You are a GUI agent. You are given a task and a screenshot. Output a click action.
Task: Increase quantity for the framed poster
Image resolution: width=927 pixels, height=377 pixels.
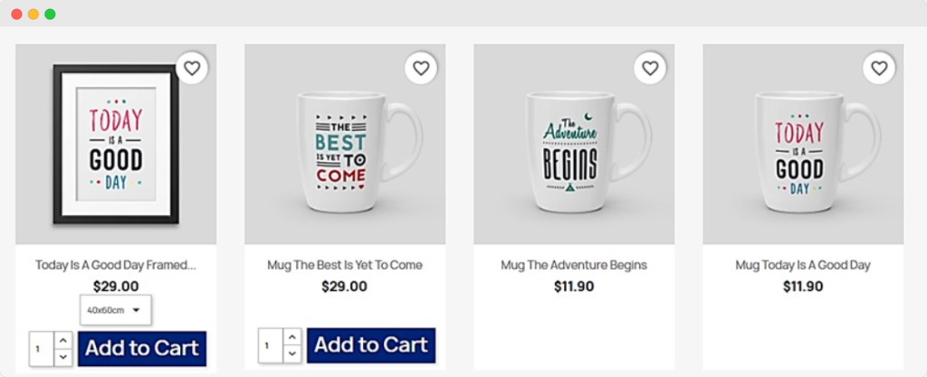coord(62,341)
